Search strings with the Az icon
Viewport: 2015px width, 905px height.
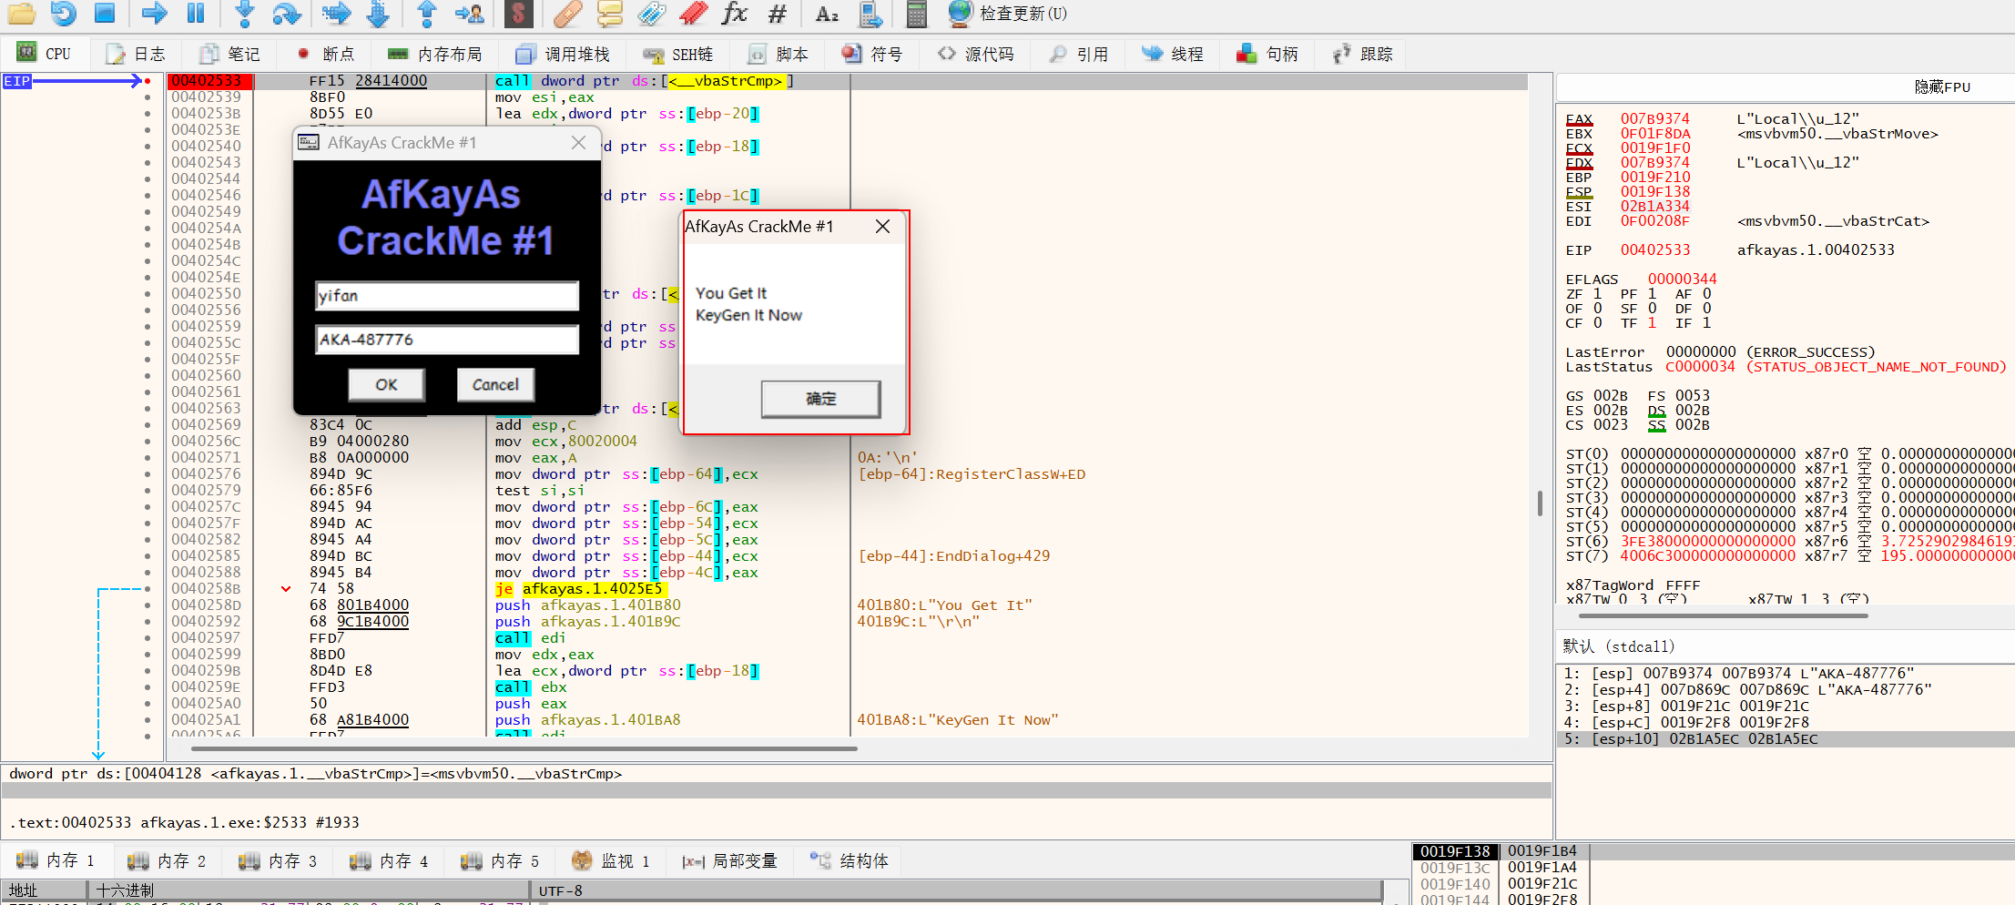(x=827, y=13)
